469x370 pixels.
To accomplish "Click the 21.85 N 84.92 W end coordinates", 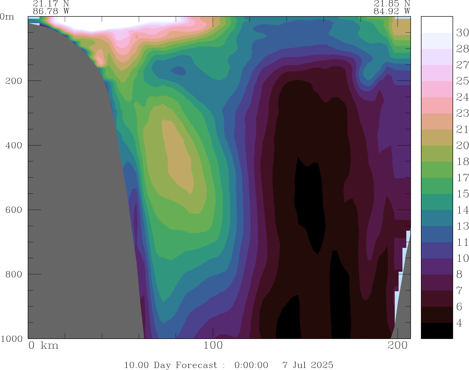I will pos(392,7).
